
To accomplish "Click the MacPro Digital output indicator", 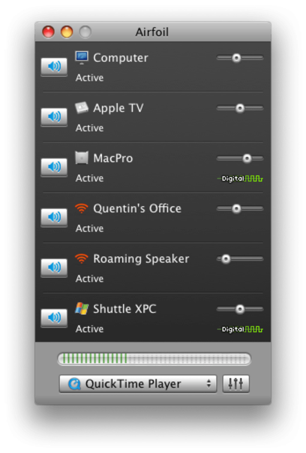I will 240,179.
